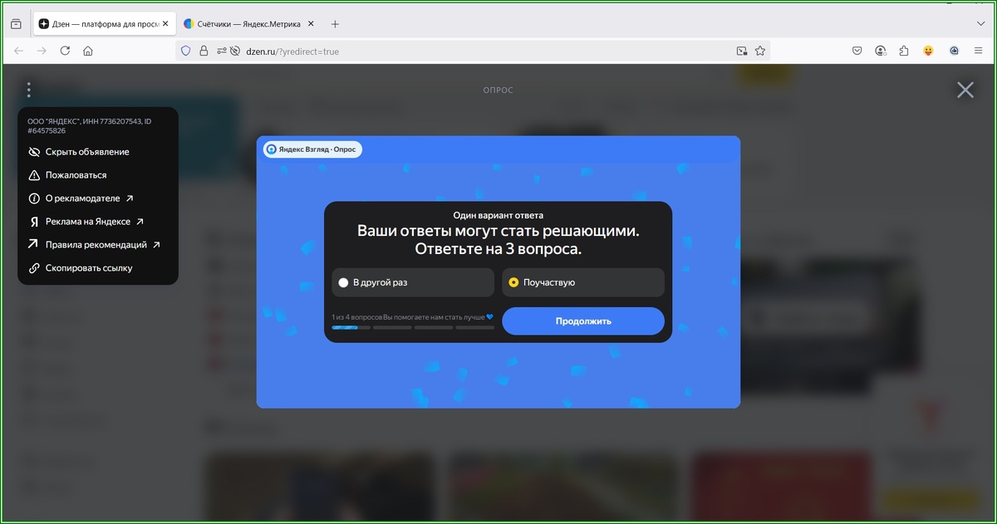Click the Один вариант ответа text
The height and width of the screenshot is (524, 997).
click(498, 216)
